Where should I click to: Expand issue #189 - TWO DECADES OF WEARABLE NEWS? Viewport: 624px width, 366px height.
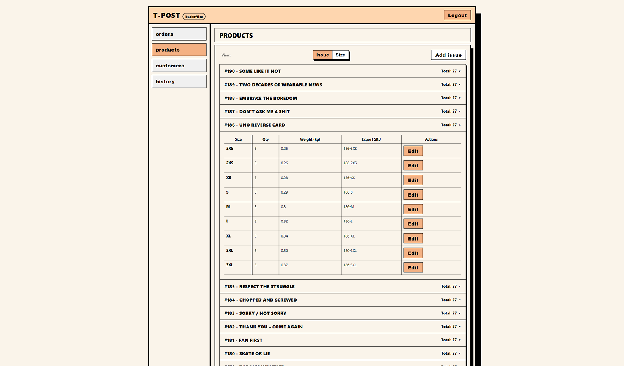343,84
